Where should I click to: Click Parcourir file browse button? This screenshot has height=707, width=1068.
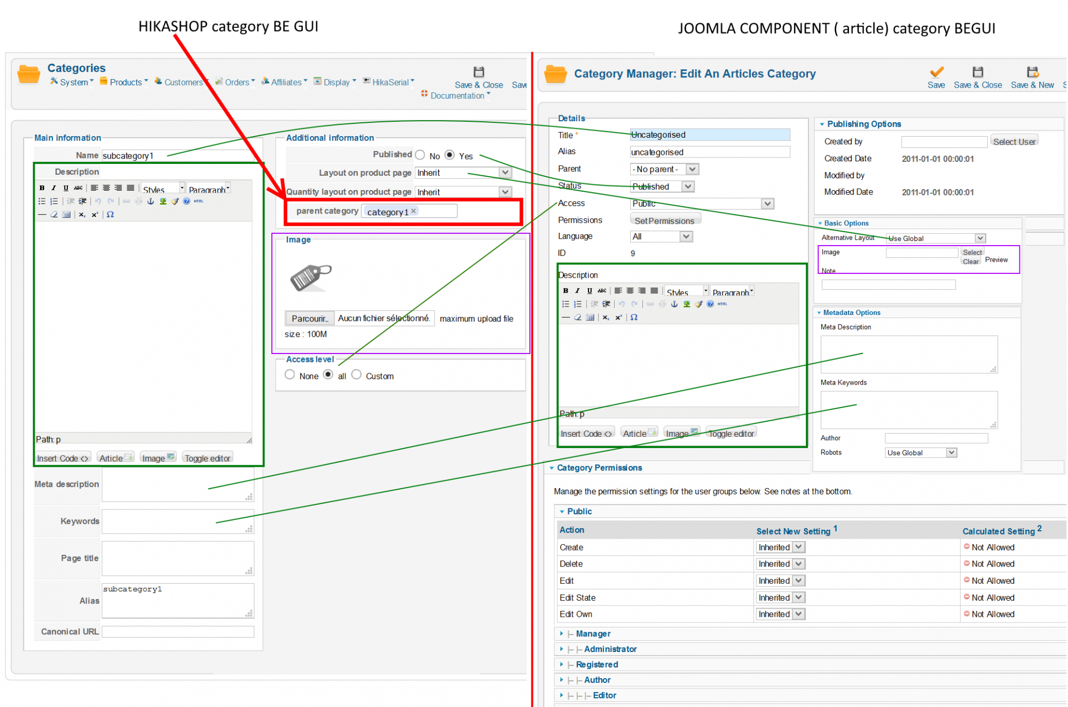tap(310, 318)
